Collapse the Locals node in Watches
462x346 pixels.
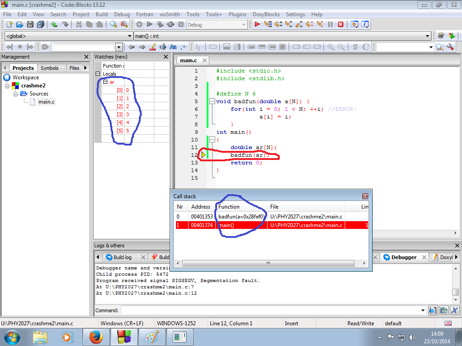[98, 73]
